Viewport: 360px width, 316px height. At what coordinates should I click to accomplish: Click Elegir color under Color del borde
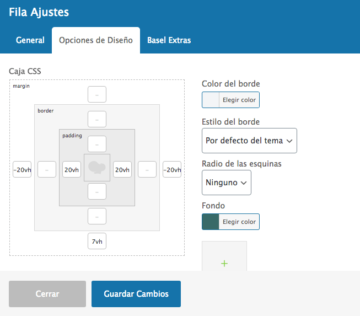pos(239,100)
